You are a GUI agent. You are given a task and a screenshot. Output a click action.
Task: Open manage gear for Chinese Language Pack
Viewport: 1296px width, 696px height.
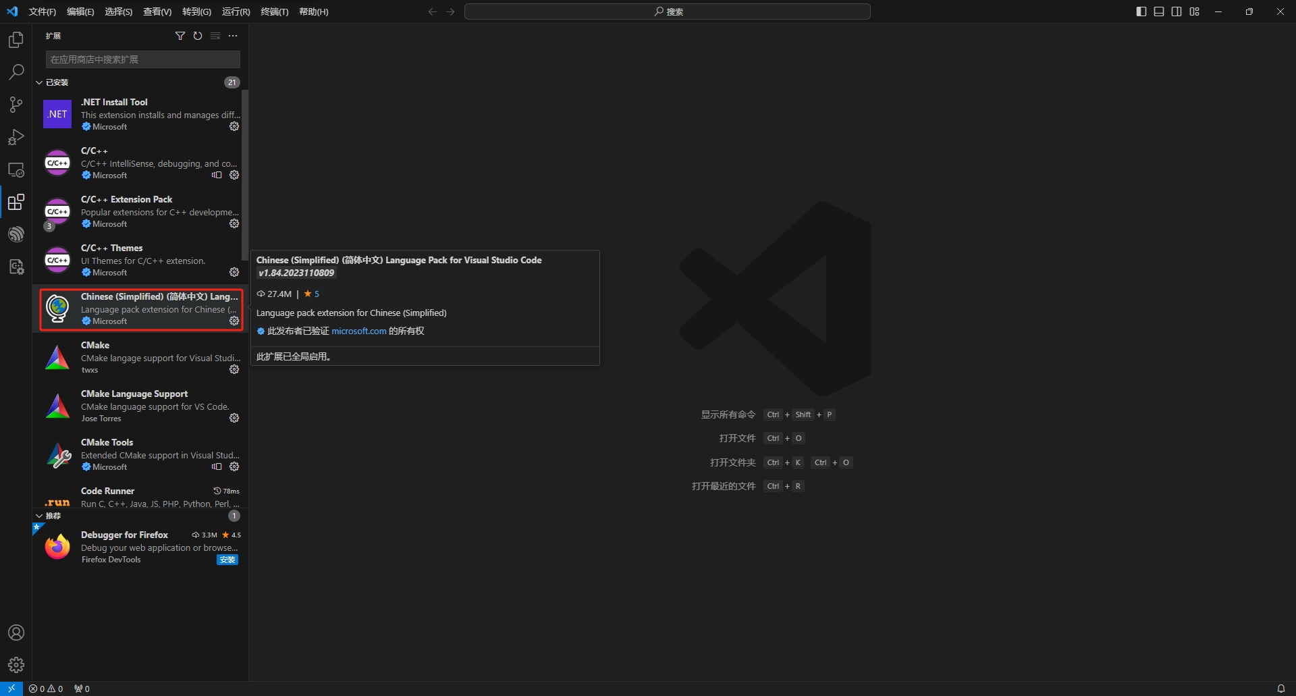pyautogui.click(x=234, y=321)
